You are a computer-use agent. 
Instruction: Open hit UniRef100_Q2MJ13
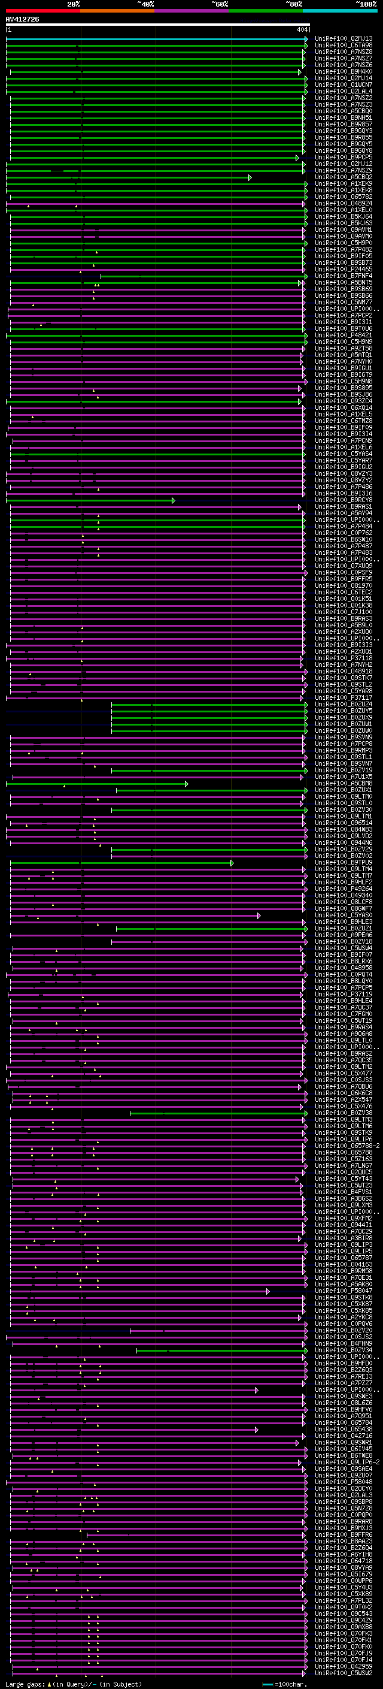(x=344, y=39)
